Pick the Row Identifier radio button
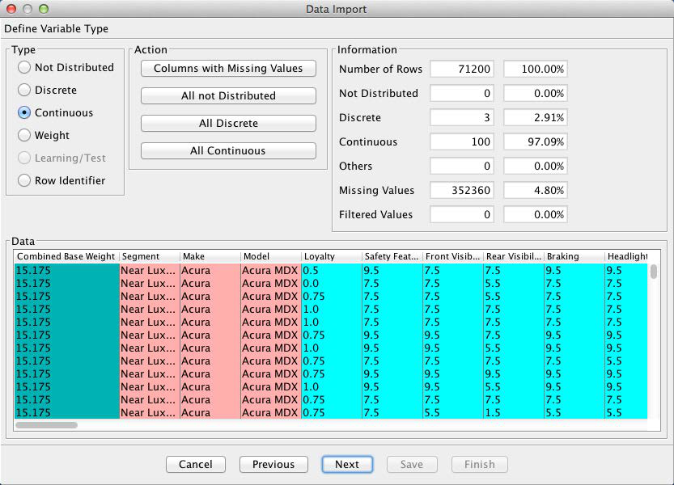674x485 pixels. (24, 181)
